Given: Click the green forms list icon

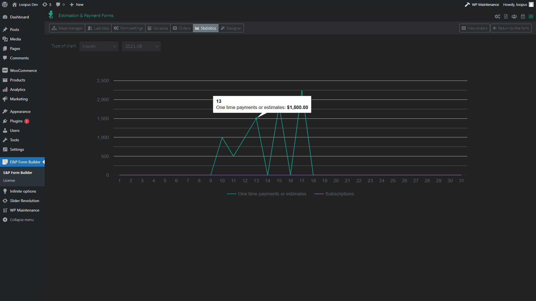Looking at the screenshot, I should point(531,17).
